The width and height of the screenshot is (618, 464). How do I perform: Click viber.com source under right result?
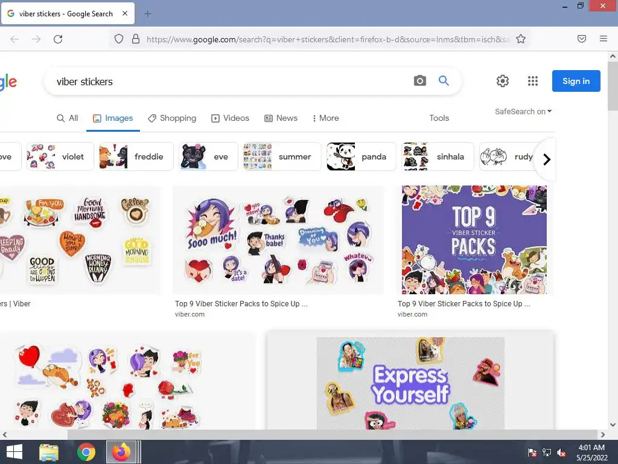point(412,314)
